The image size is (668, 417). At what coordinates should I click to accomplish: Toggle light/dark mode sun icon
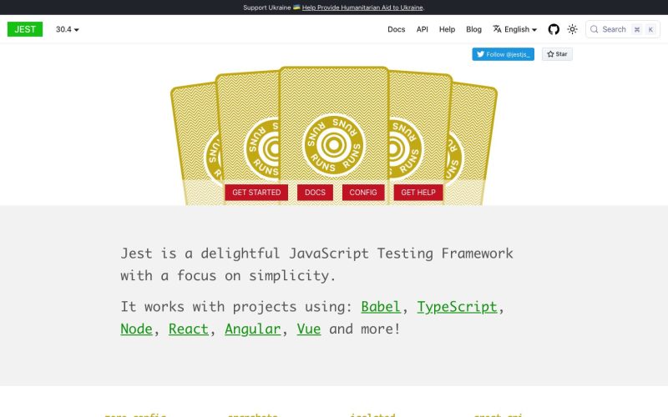pos(572,29)
